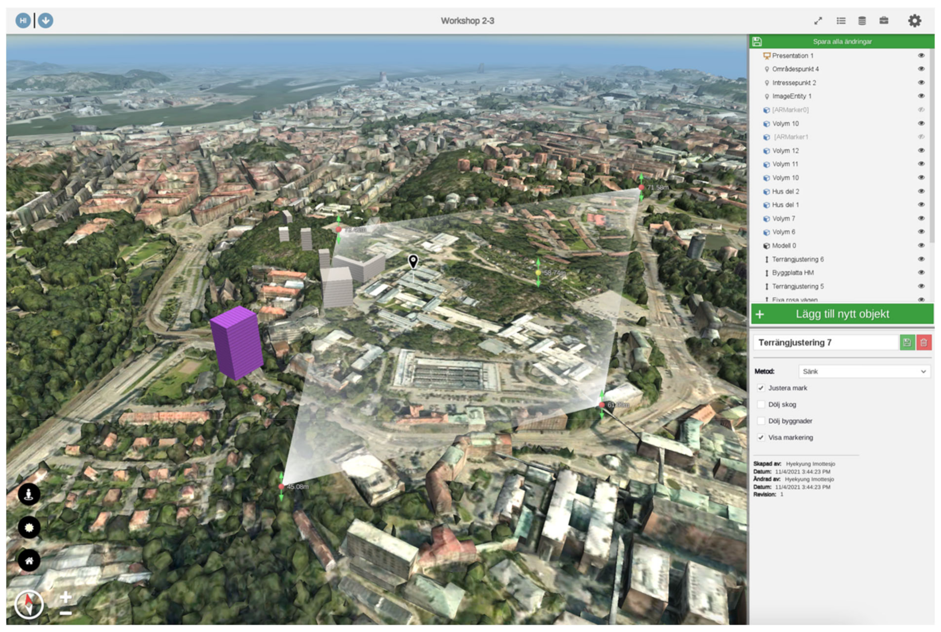The width and height of the screenshot is (941, 632).
Task: Click Spara alla ändringar bar
Action: pyautogui.click(x=842, y=42)
